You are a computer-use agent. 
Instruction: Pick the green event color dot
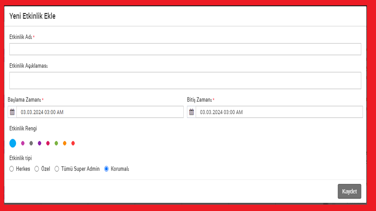[56, 143]
